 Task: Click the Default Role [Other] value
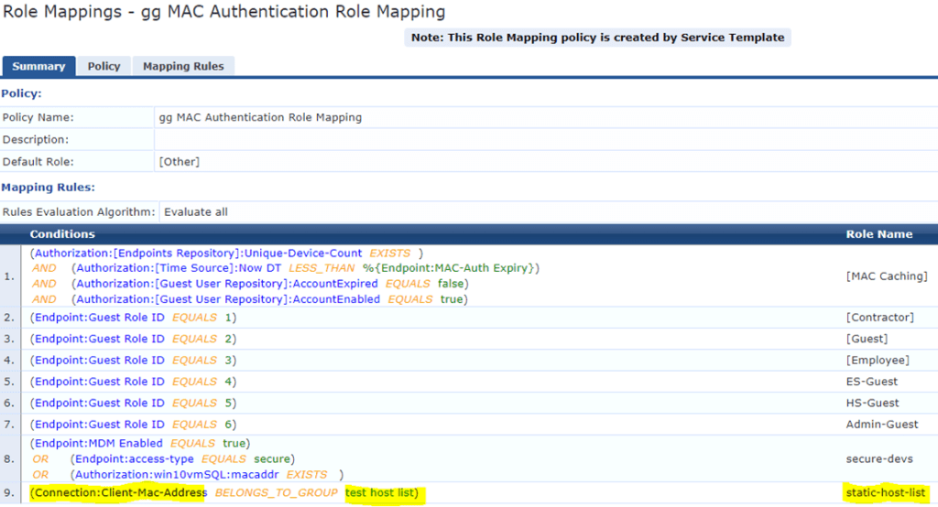(179, 162)
